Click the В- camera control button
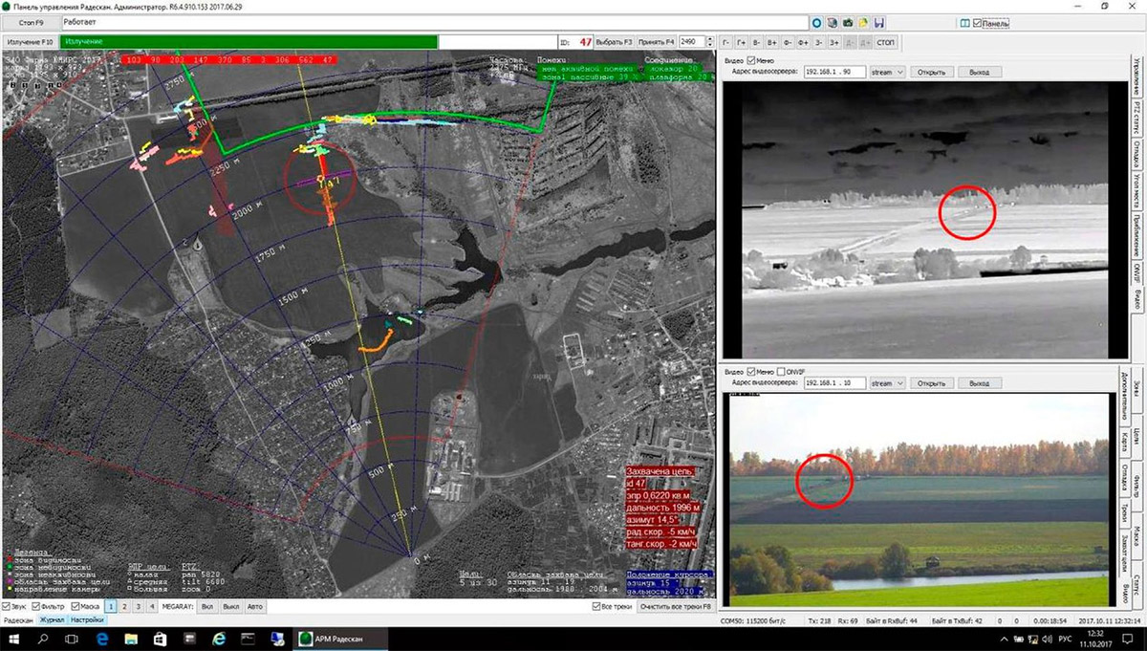This screenshot has height=651, width=1147. tap(758, 42)
